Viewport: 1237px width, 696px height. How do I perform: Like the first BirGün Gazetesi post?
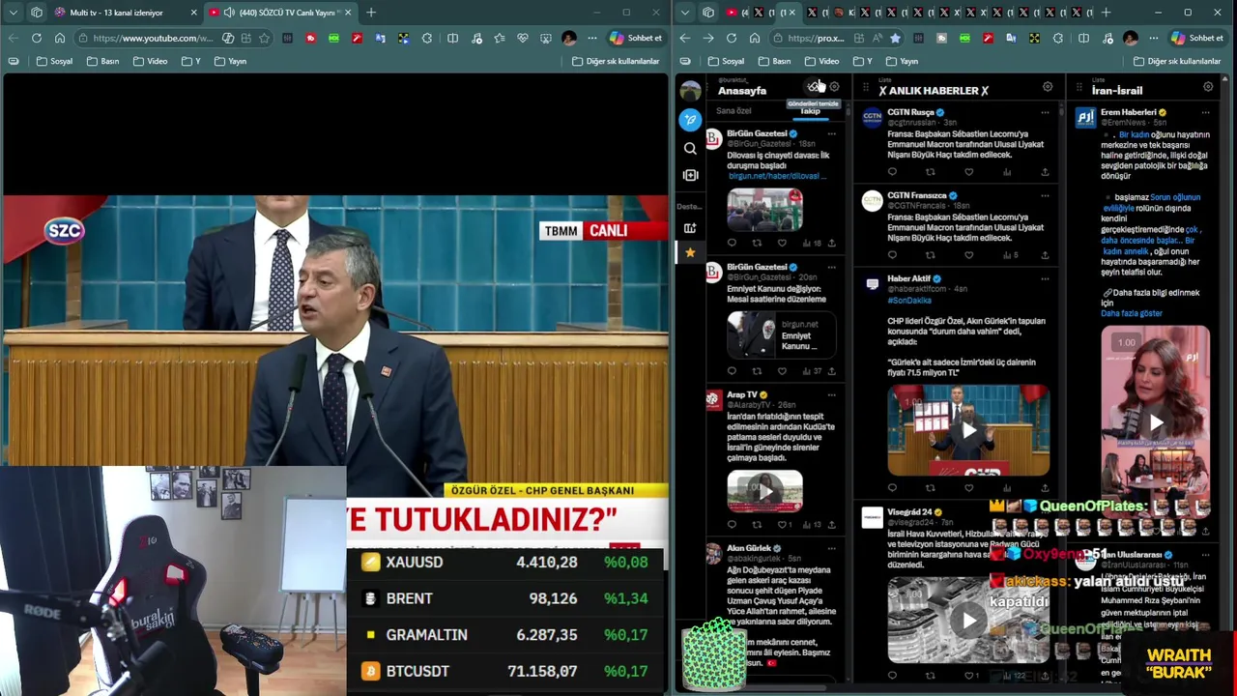782,243
